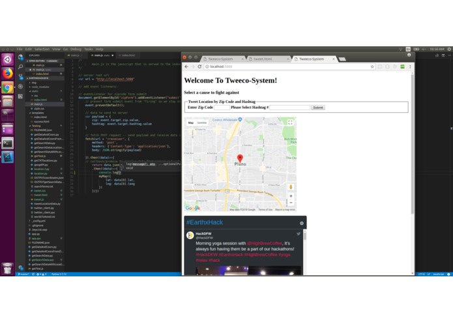This screenshot has width=453, height=322.
Task: Open errors and warnings count in status bar
Action: pyautogui.click(x=41, y=274)
